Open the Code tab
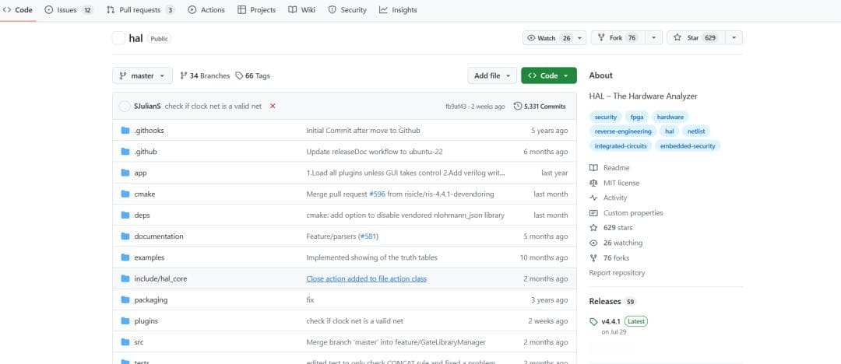 pyautogui.click(x=17, y=9)
